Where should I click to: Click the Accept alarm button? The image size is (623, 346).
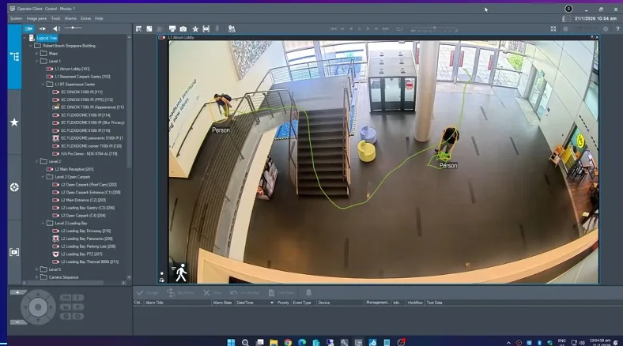147,293
